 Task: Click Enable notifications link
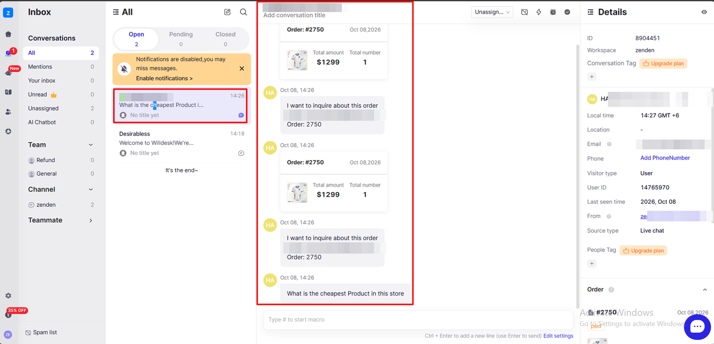coord(164,78)
